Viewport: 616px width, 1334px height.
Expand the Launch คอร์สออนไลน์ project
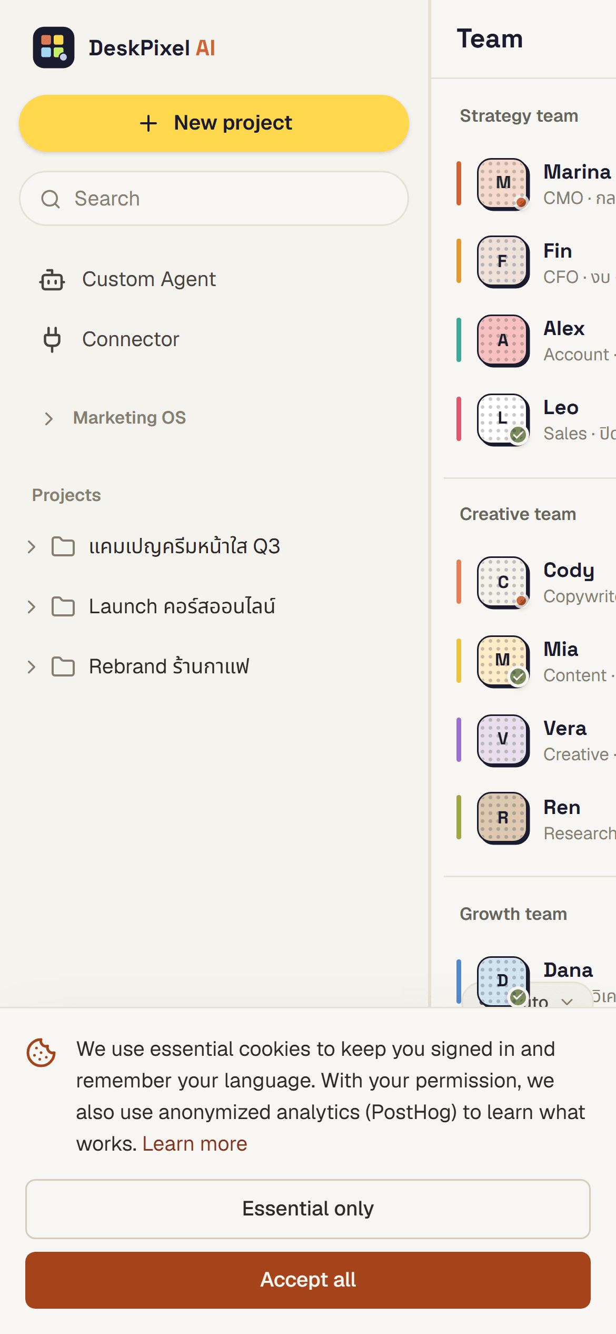[x=32, y=607]
